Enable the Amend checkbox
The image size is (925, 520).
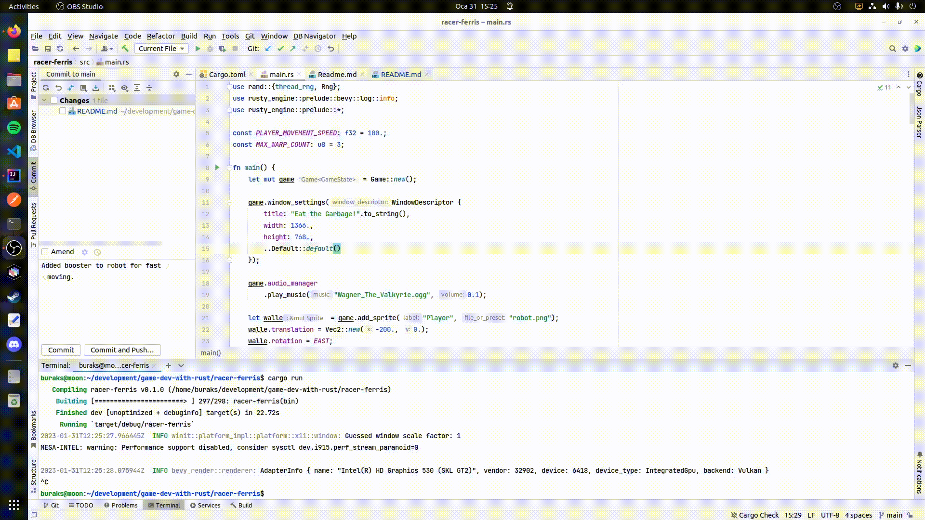click(45, 252)
